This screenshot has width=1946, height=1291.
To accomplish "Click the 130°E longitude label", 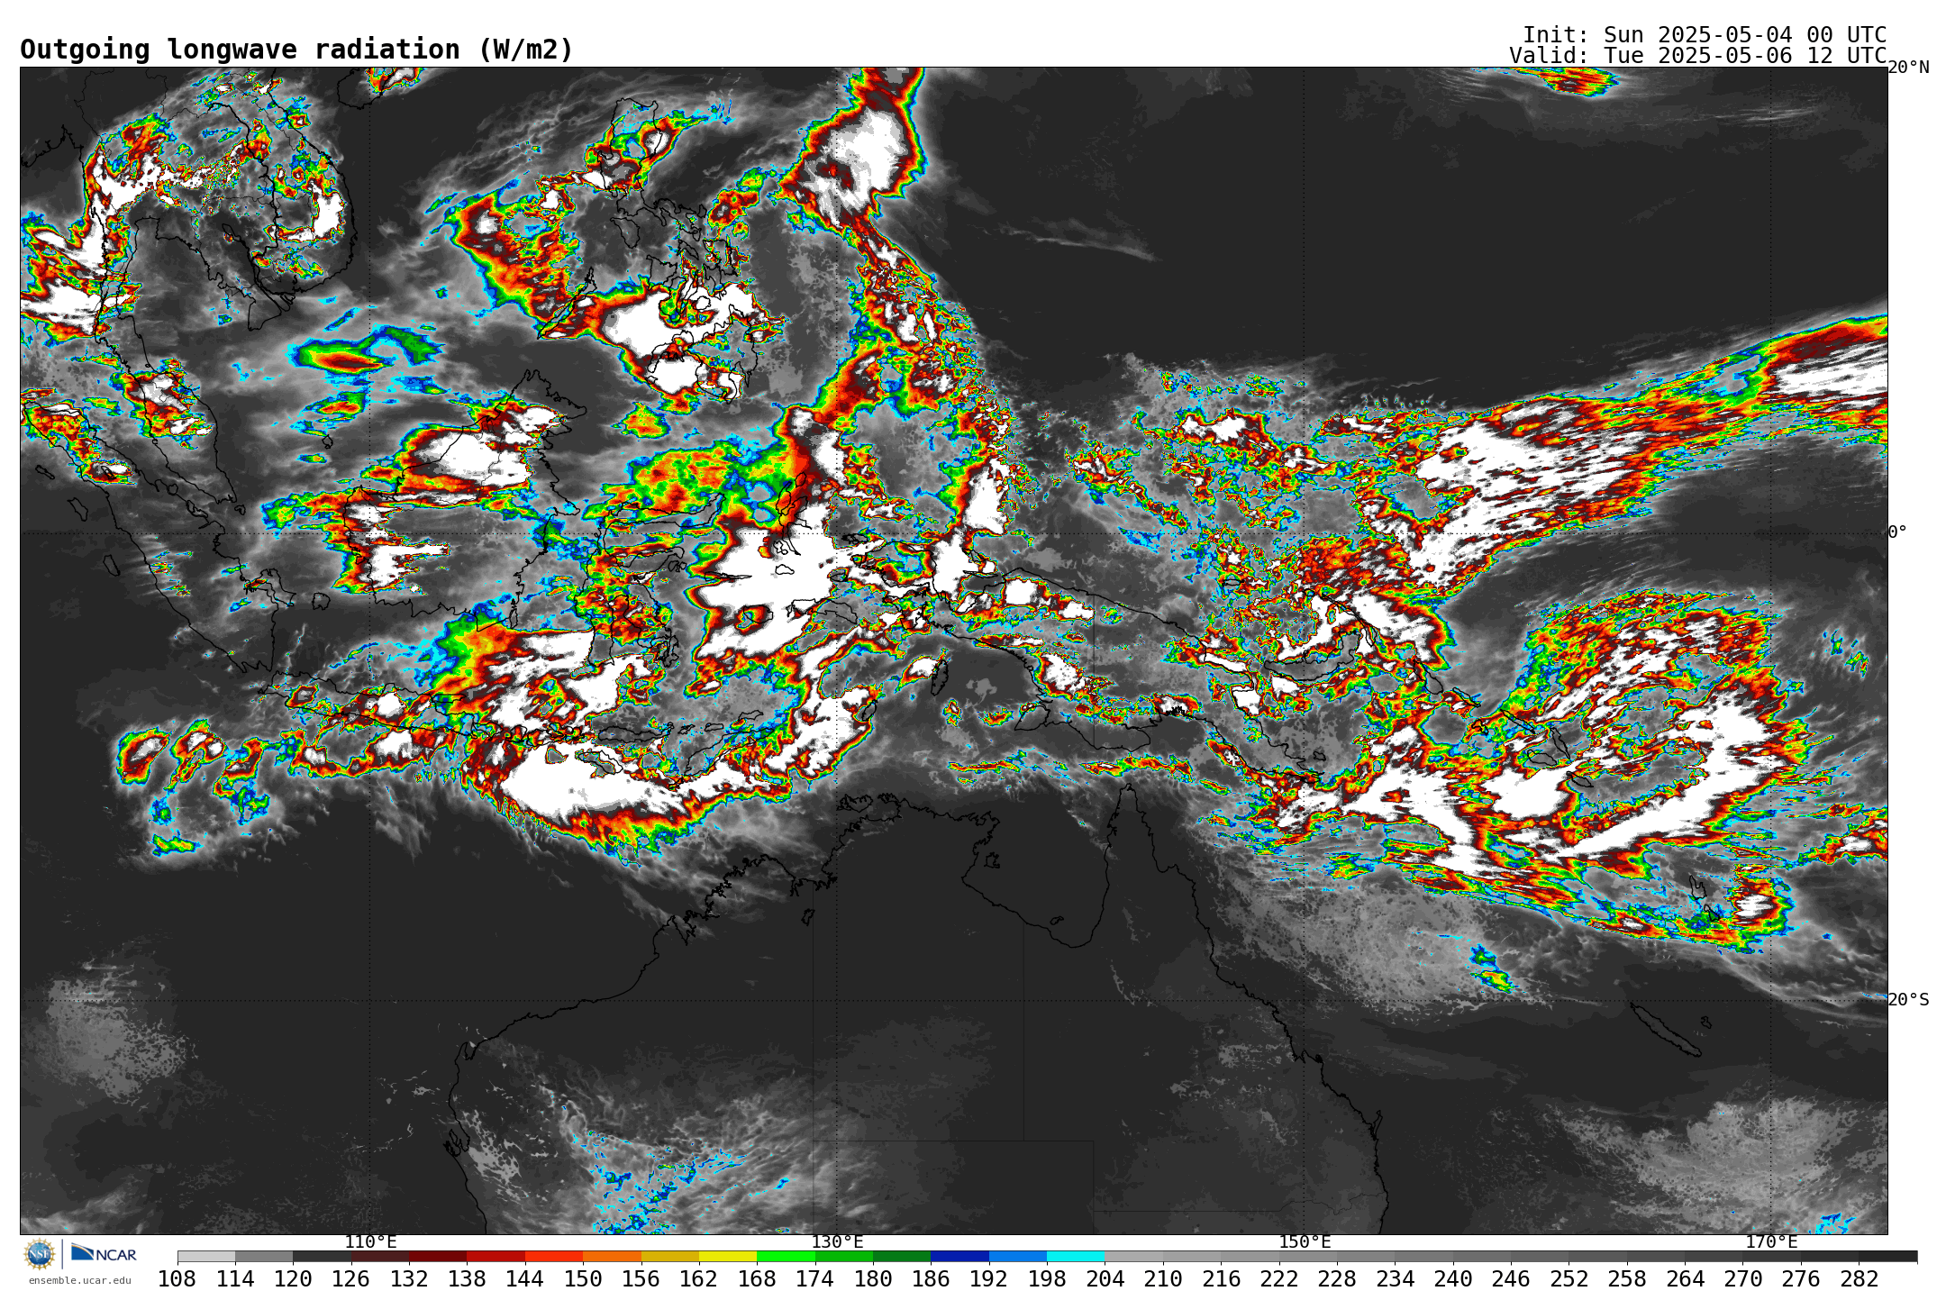I will tap(837, 1242).
